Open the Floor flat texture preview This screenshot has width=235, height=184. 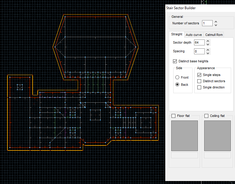point(185,136)
